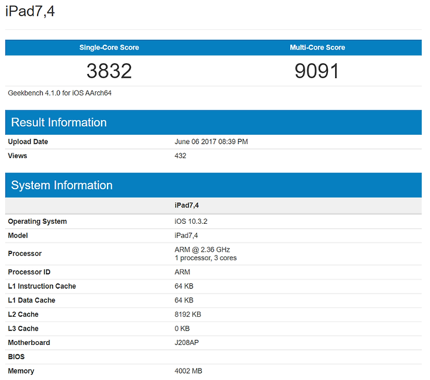Click the Views label

[x=17, y=156]
